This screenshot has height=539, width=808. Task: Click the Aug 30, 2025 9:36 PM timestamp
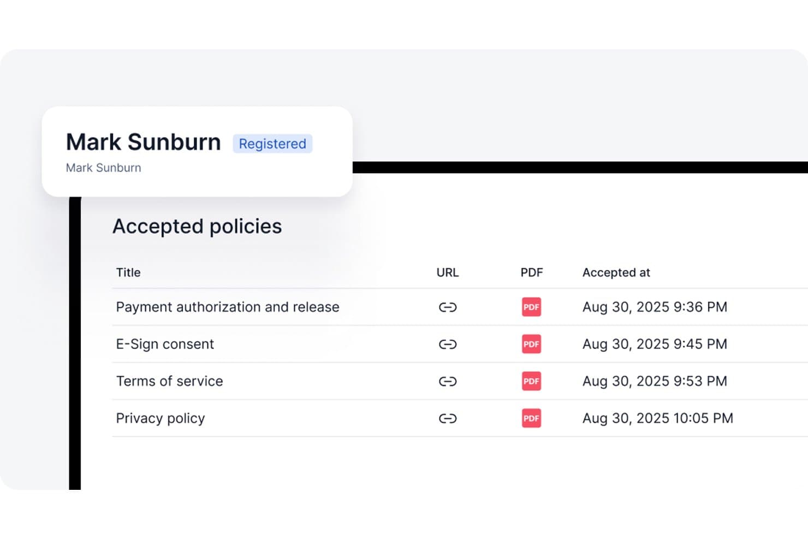click(655, 307)
